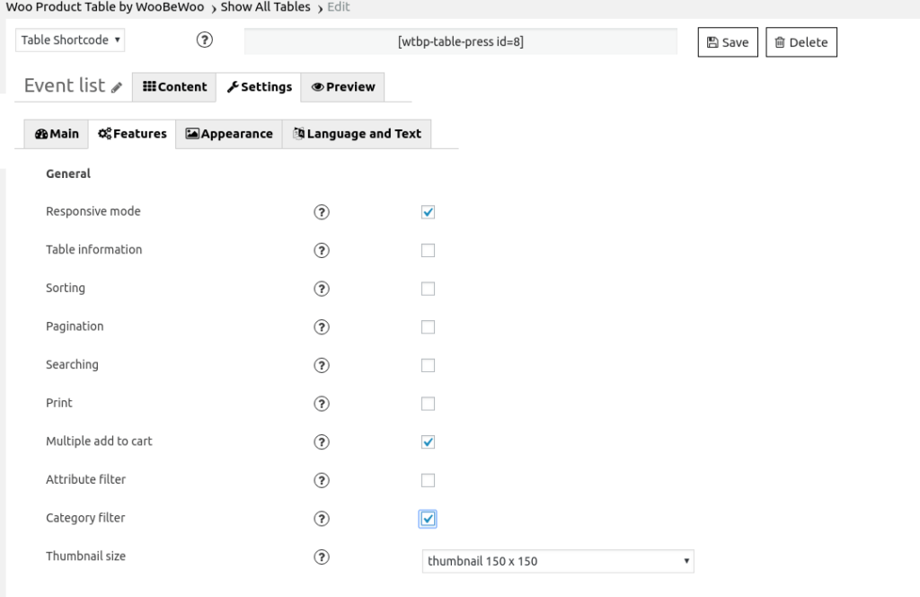
Task: Enable Searching checkbox
Action: (x=428, y=365)
